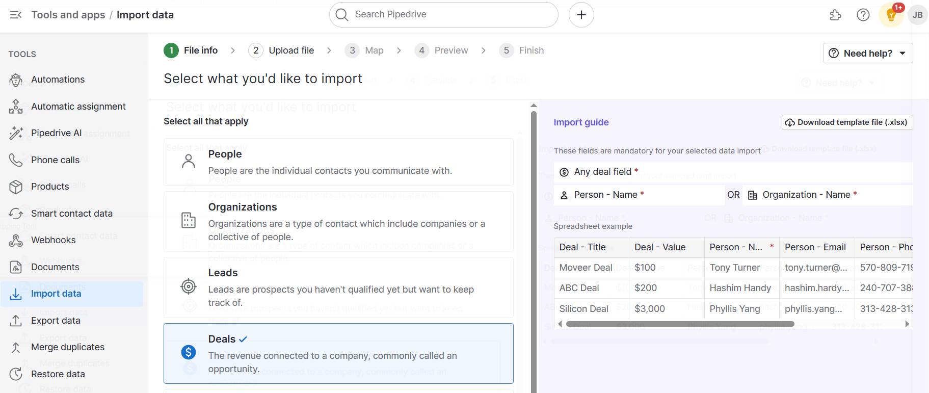Image resolution: width=929 pixels, height=393 pixels.
Task: Click the spreadsheet scroll left arrow
Action: (560, 324)
